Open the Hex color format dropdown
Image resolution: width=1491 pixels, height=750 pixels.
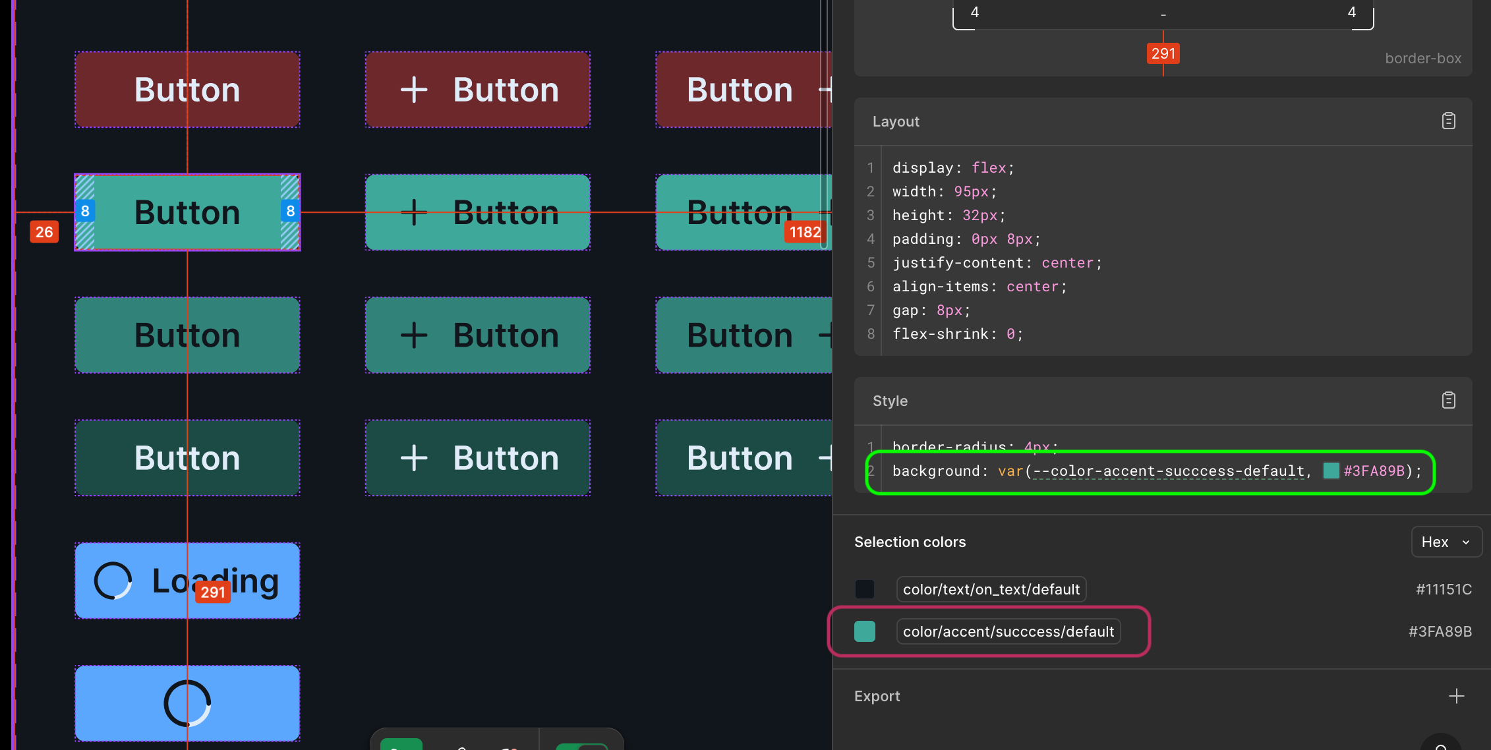coord(1446,542)
